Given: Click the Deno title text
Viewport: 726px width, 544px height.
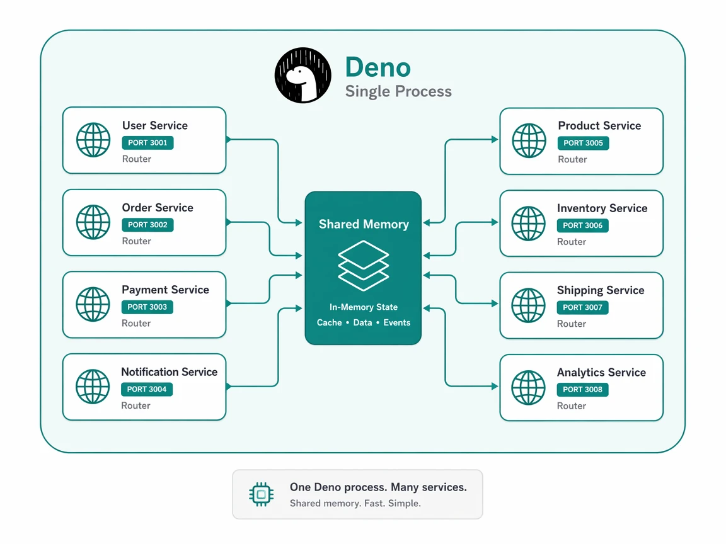Looking at the screenshot, I should pyautogui.click(x=378, y=67).
